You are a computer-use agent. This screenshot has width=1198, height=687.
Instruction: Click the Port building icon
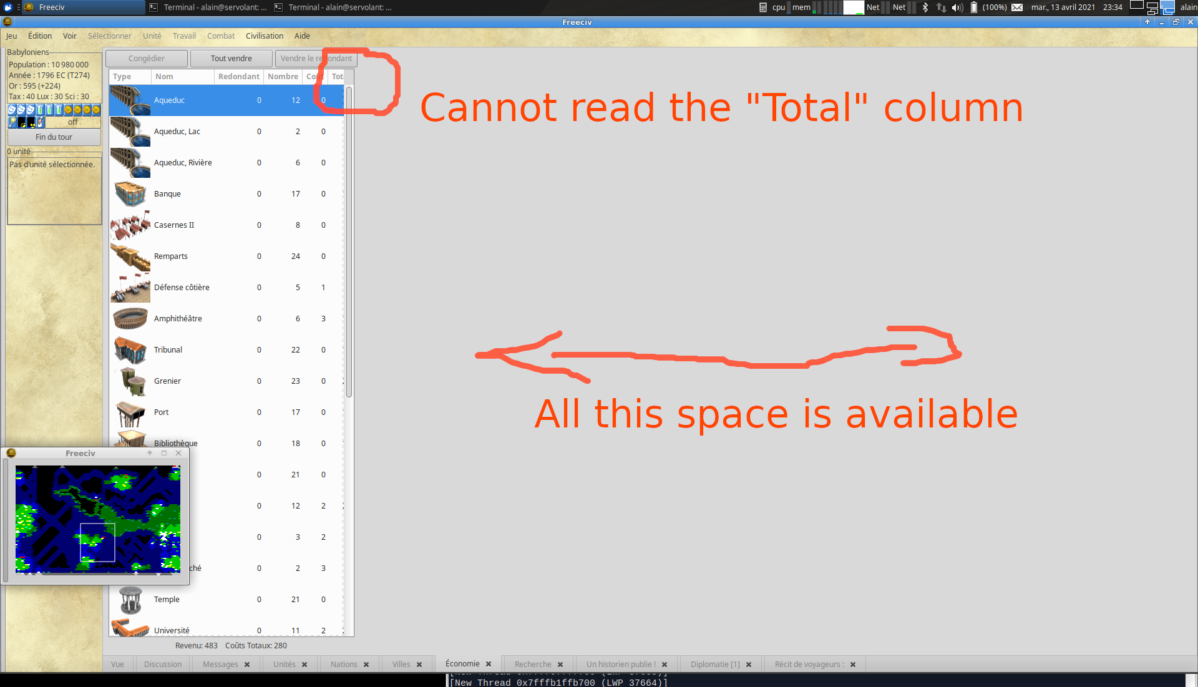(130, 412)
